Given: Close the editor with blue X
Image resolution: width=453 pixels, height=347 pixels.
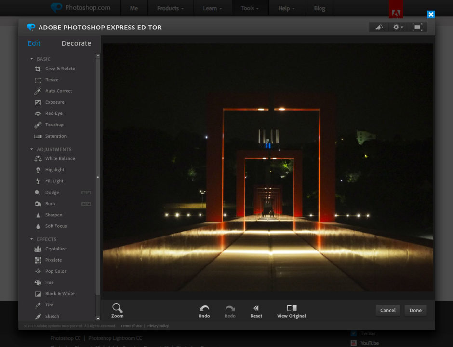Looking at the screenshot, I should (431, 14).
